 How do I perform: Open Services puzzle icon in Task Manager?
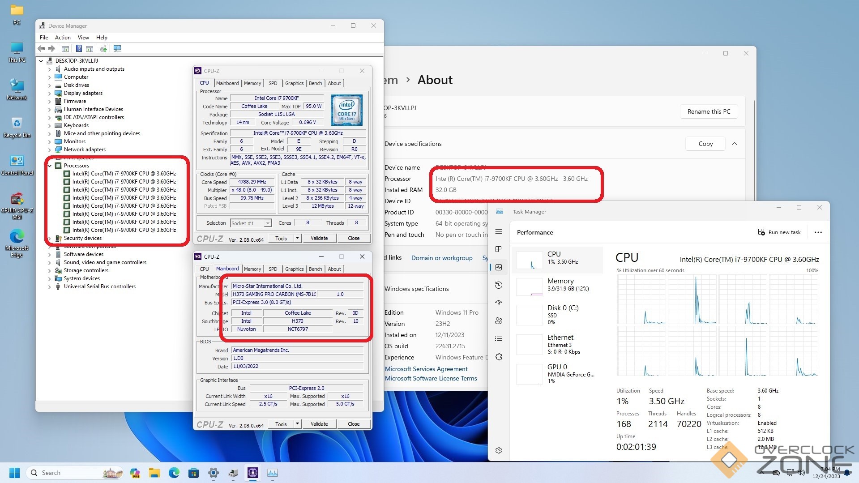pos(499,357)
